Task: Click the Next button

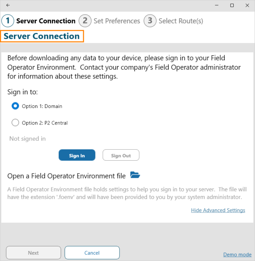Action: [x=33, y=252]
